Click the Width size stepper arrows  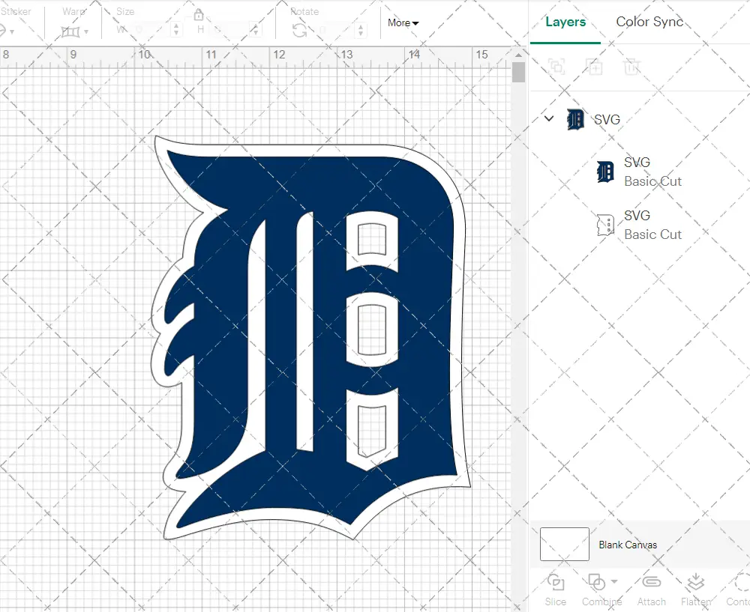[x=176, y=30]
